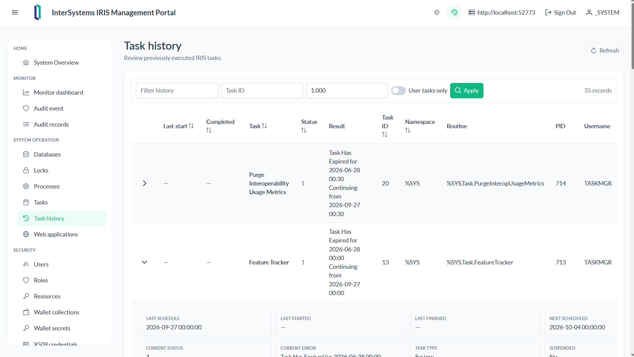Open the _SYSTEM user menu
Viewport: 634px width, 357px height.
click(602, 12)
